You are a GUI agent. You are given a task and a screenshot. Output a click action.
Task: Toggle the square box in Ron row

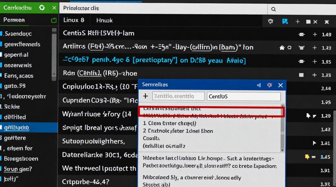point(301,75)
